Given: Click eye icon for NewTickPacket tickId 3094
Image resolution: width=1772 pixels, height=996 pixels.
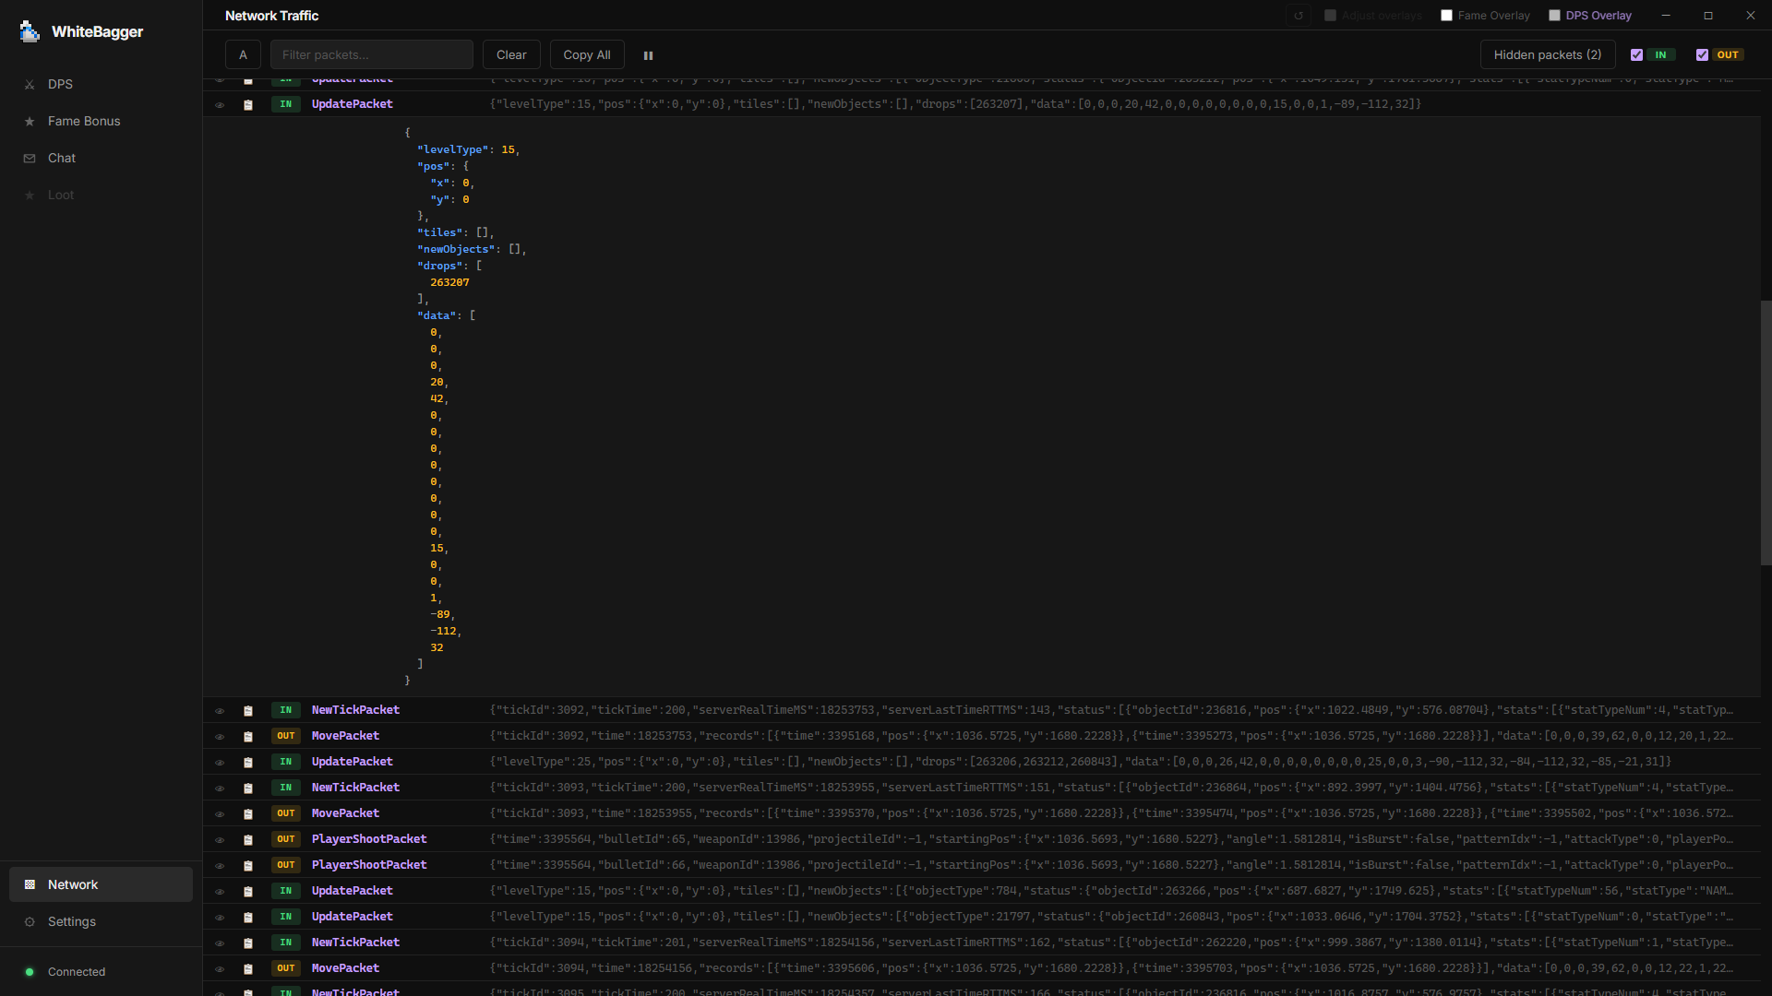Looking at the screenshot, I should [220, 943].
